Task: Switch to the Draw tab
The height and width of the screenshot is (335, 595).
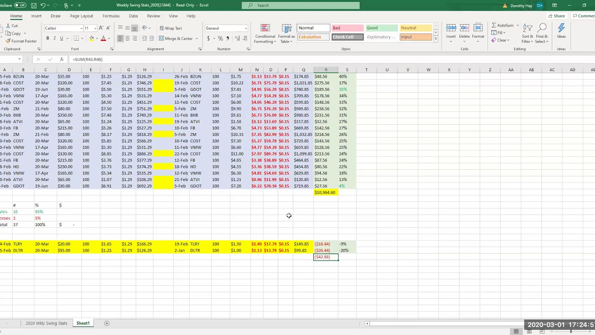Action: [55, 16]
